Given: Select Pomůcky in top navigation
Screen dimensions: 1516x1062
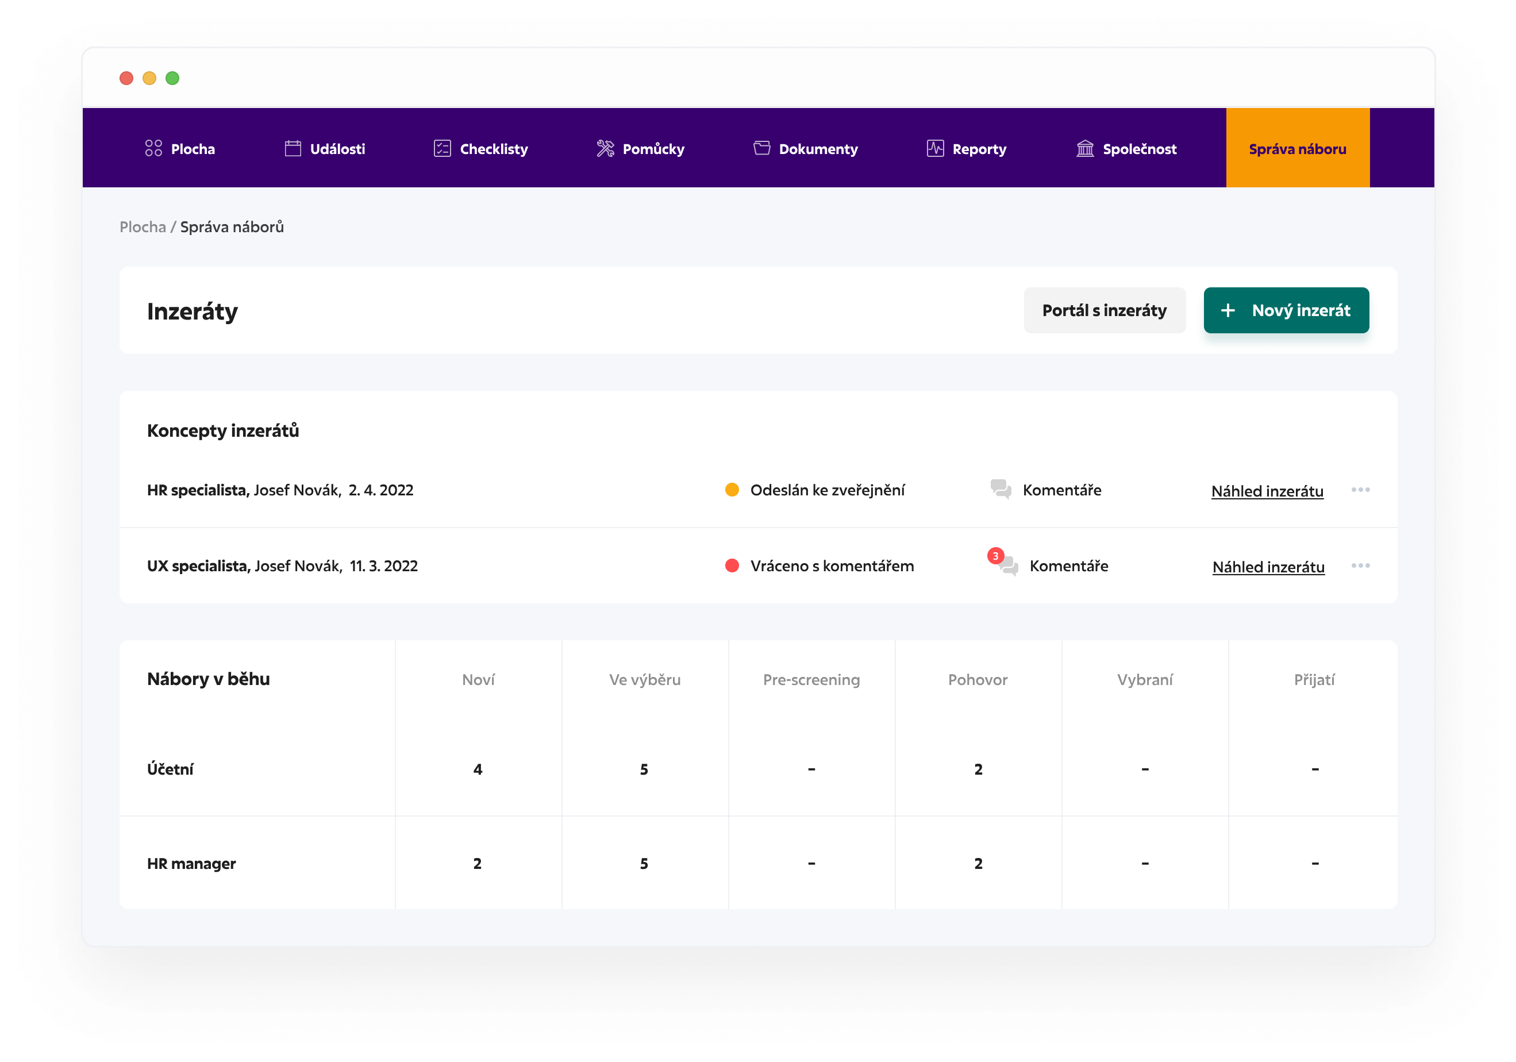Looking at the screenshot, I should pos(640,149).
